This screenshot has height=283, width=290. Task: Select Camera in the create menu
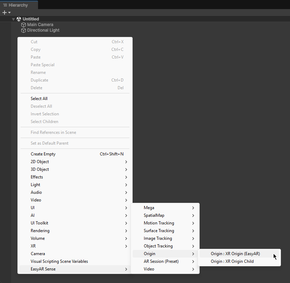point(38,254)
